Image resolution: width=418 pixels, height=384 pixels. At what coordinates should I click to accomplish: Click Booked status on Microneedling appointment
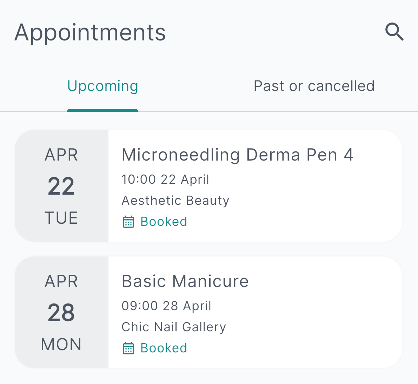point(164,222)
